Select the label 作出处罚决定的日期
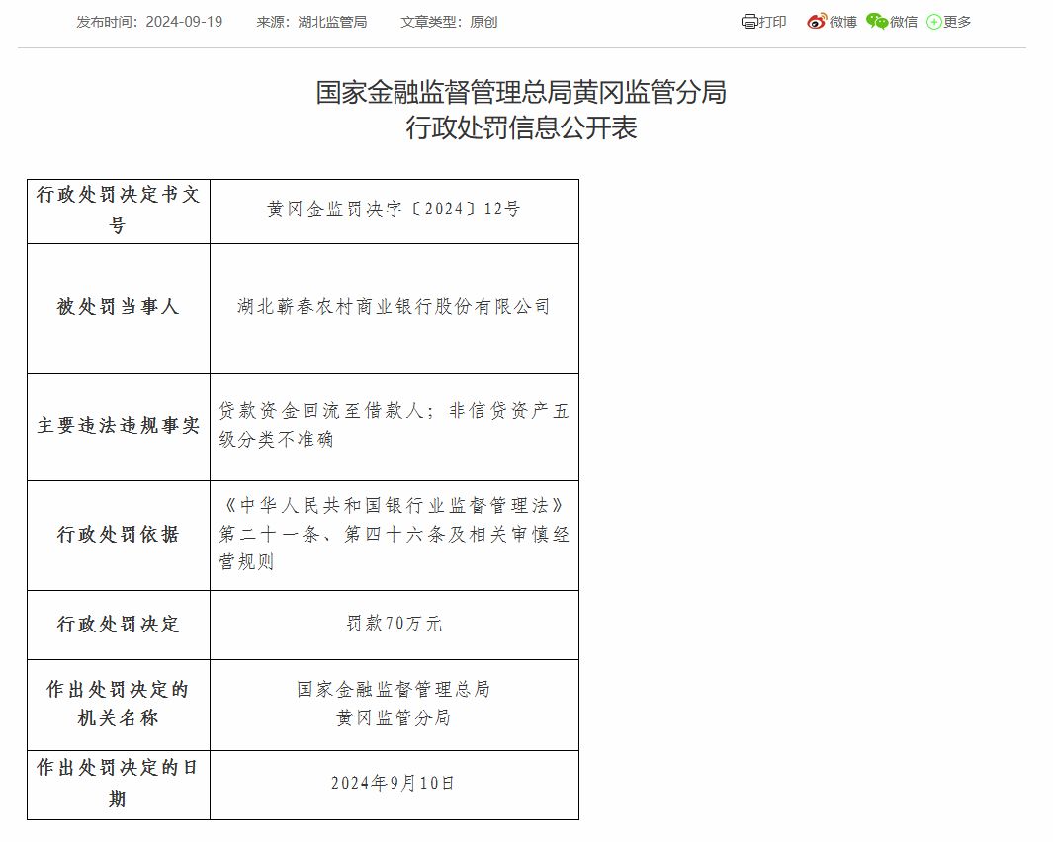 click(x=119, y=785)
